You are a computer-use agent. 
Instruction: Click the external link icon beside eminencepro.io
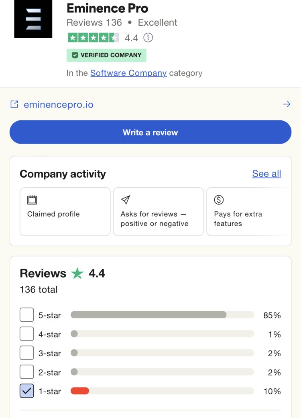click(x=14, y=103)
